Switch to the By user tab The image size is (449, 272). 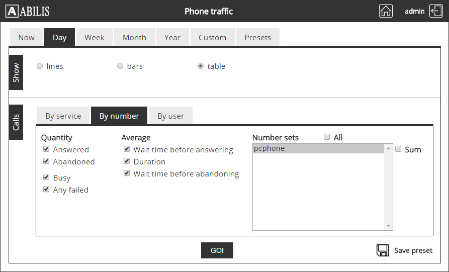click(170, 116)
